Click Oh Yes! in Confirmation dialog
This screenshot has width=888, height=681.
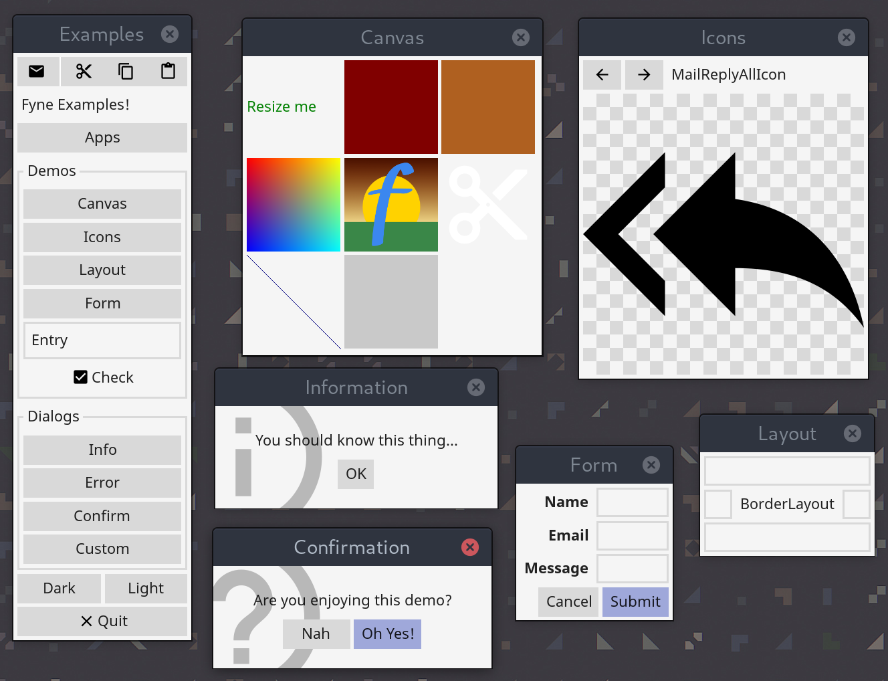(x=388, y=634)
